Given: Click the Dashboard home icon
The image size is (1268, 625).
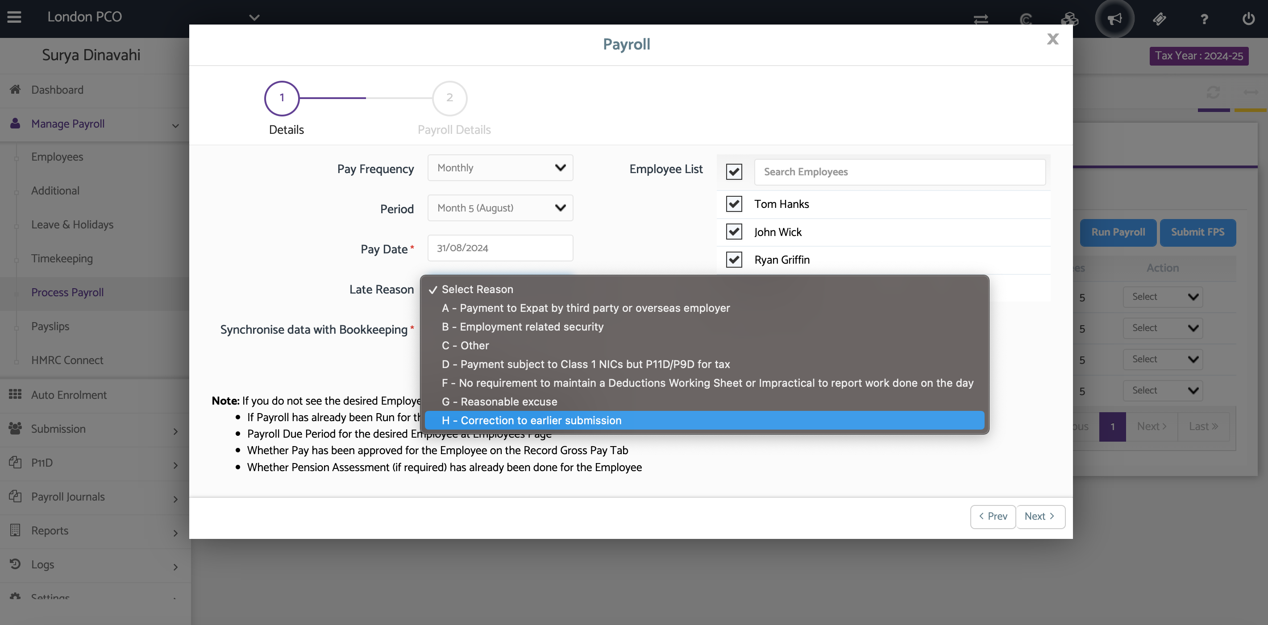Looking at the screenshot, I should click(15, 90).
